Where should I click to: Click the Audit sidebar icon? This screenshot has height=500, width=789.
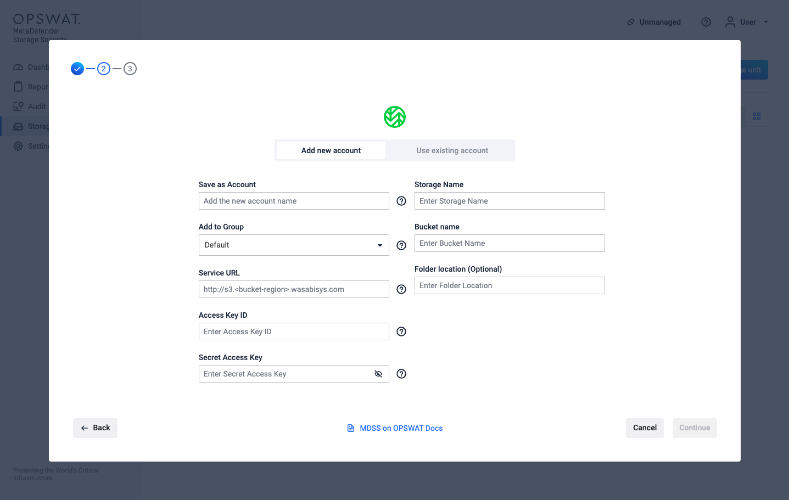click(18, 106)
